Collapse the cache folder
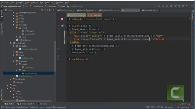This screenshot has width=195, height=109. pyautogui.click(x=11, y=91)
